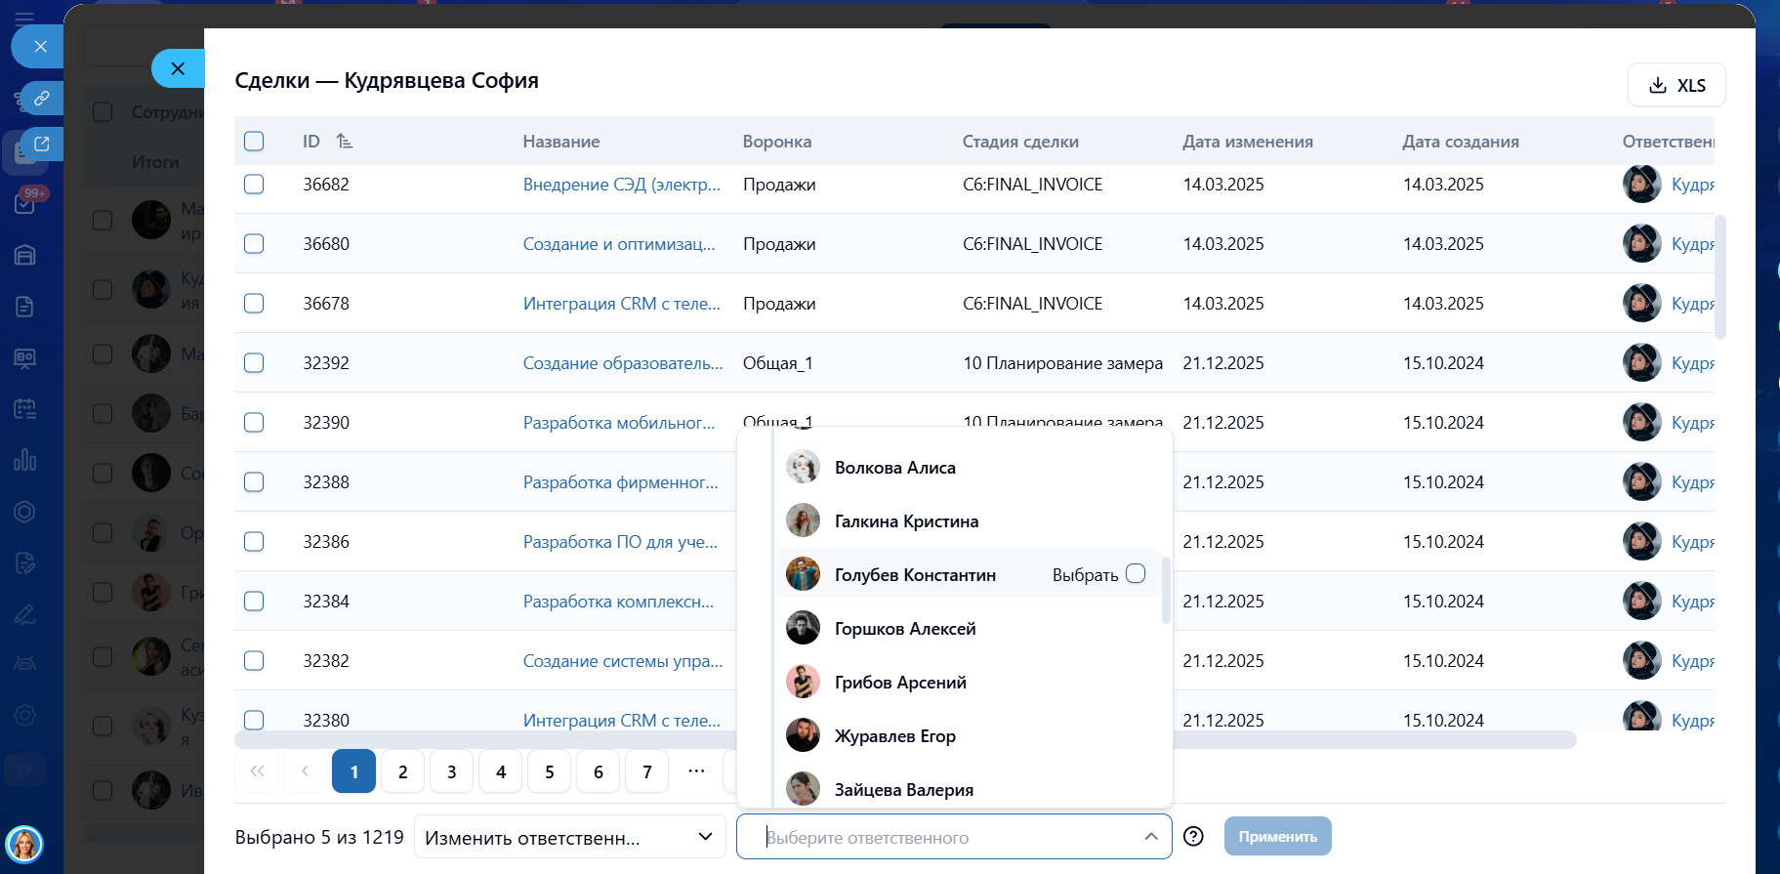Open the warehouse icon in the sidebar
This screenshot has height=874, width=1780.
tap(25, 255)
